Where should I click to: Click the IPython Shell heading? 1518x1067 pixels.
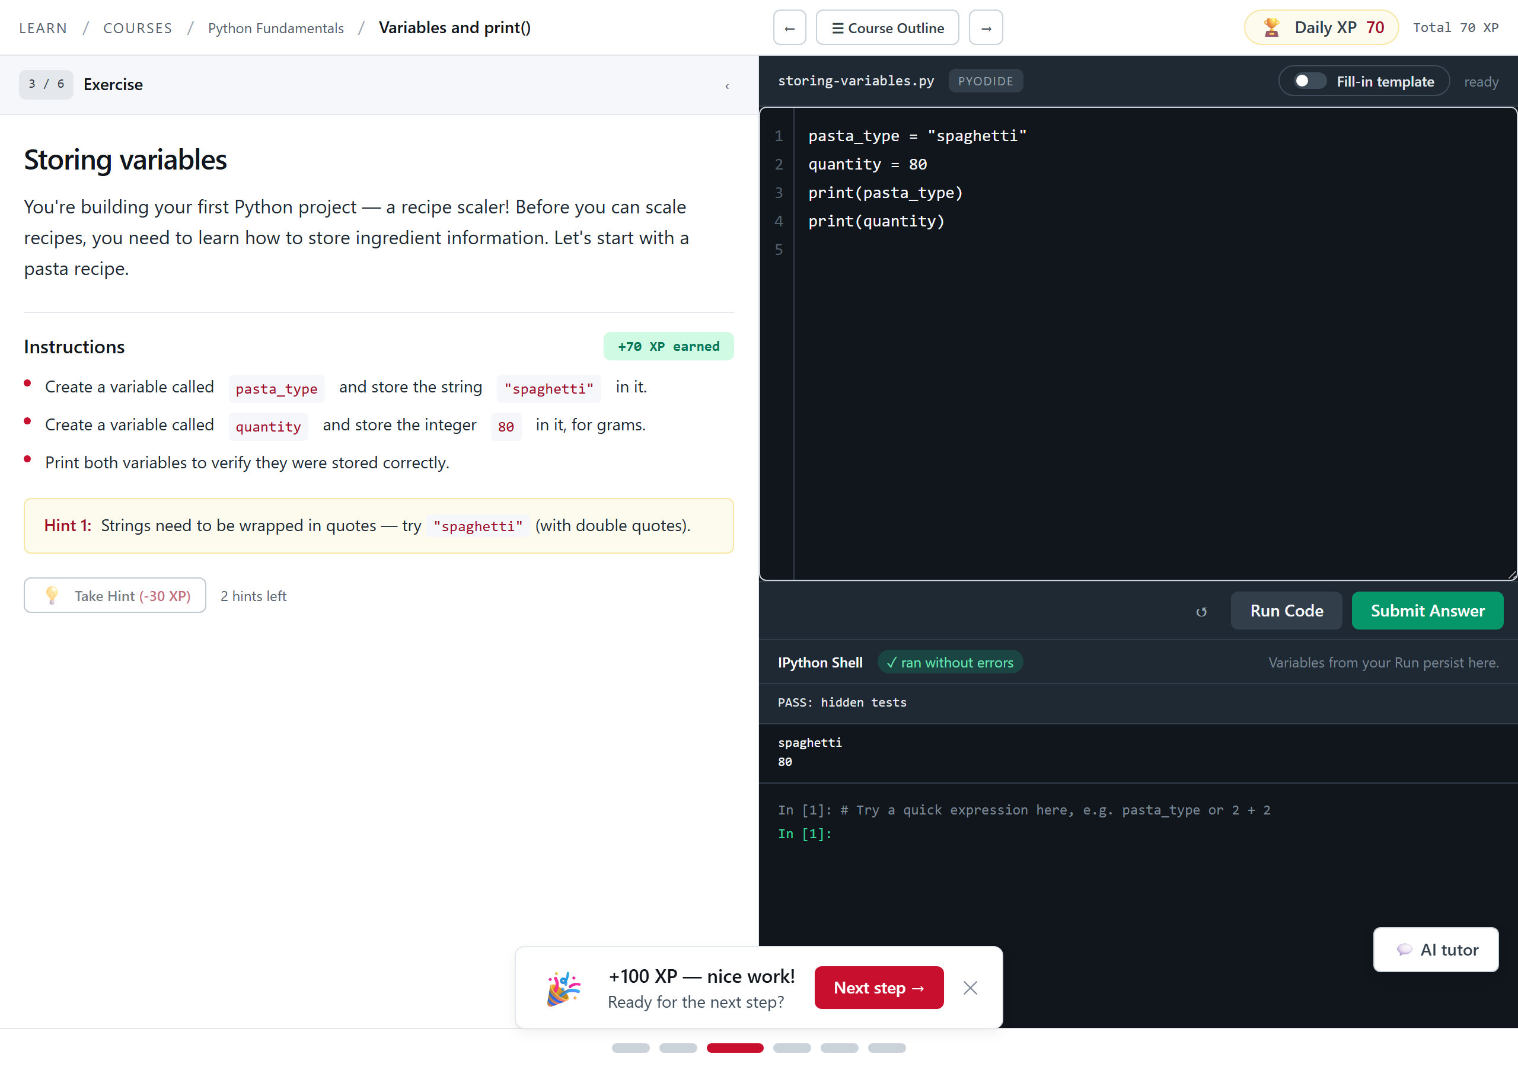click(x=820, y=662)
